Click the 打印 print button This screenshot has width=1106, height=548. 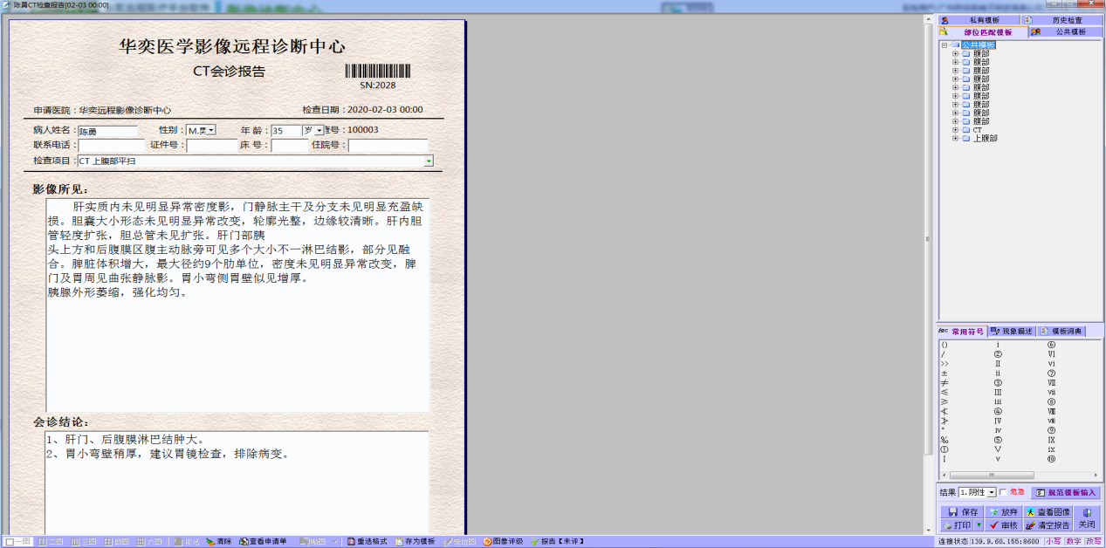(957, 525)
